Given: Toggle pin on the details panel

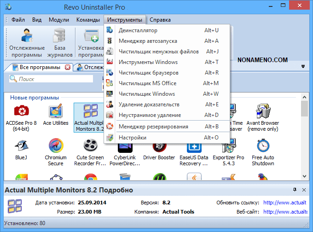Looking at the screenshot, I should 295,190.
